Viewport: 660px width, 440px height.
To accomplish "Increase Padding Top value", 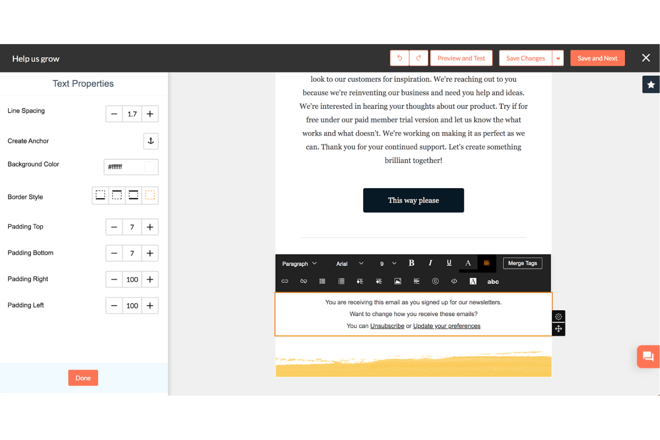I will (150, 227).
